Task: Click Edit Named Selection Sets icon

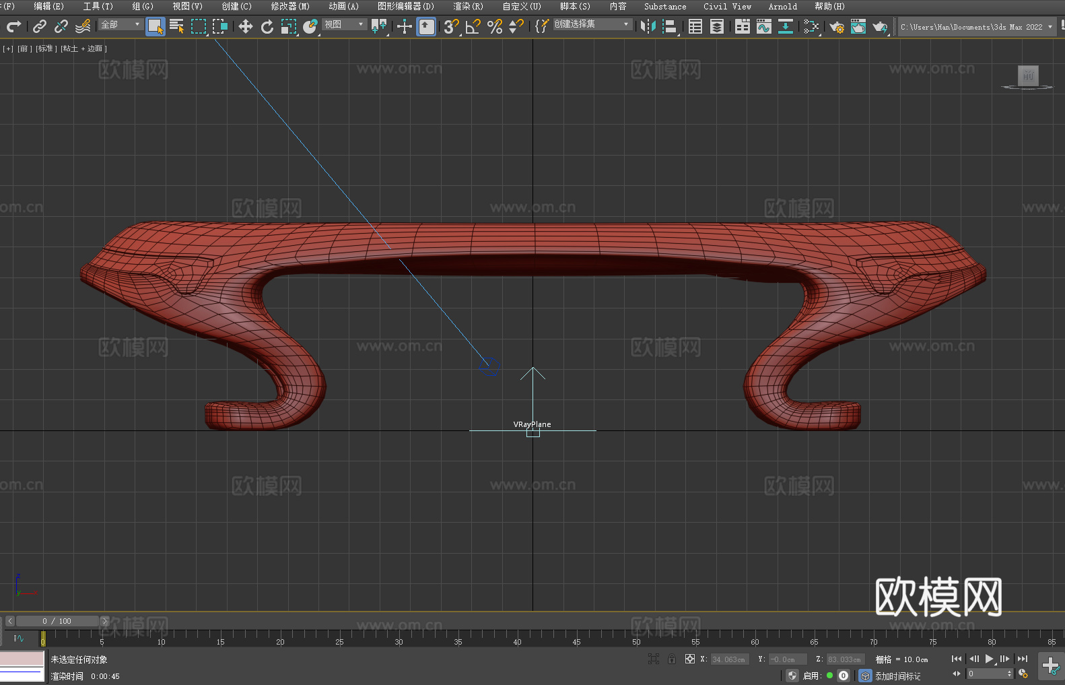Action: tap(542, 26)
